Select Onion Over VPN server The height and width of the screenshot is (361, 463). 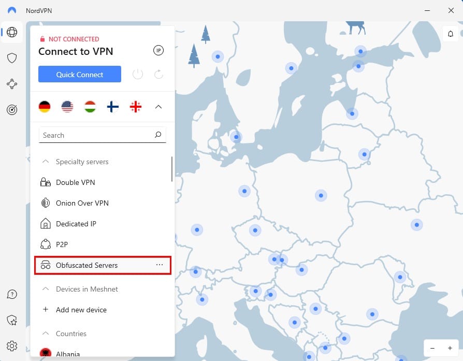point(103,203)
